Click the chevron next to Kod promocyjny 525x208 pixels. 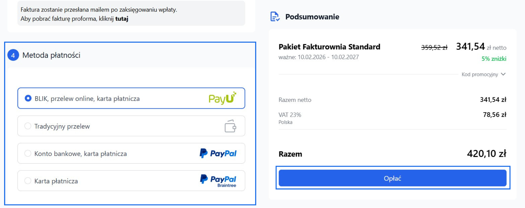(x=503, y=74)
